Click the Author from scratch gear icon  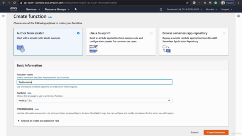point(21,49)
